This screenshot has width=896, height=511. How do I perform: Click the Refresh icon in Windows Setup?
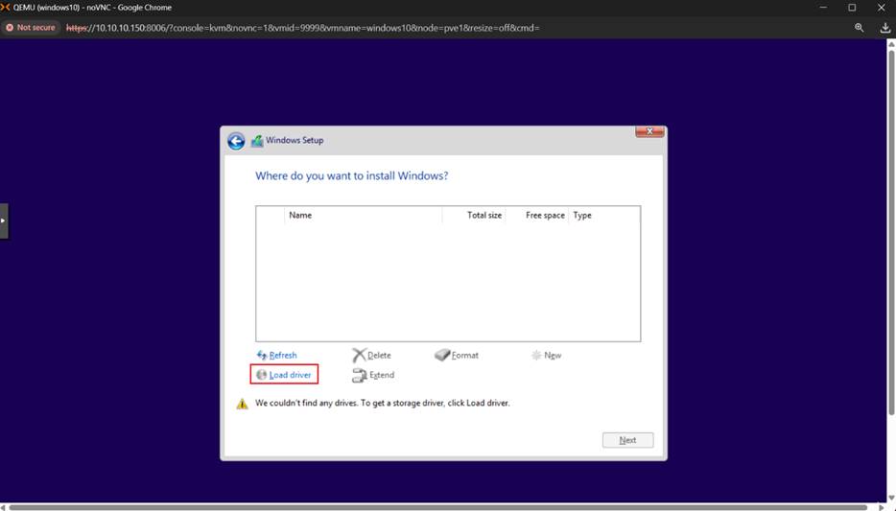(x=262, y=356)
